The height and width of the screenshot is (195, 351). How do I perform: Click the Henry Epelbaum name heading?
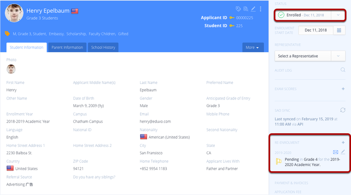click(x=48, y=11)
